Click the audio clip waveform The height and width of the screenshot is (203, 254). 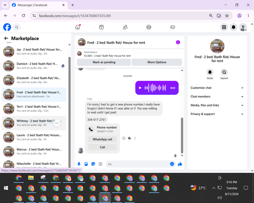tap(155, 88)
